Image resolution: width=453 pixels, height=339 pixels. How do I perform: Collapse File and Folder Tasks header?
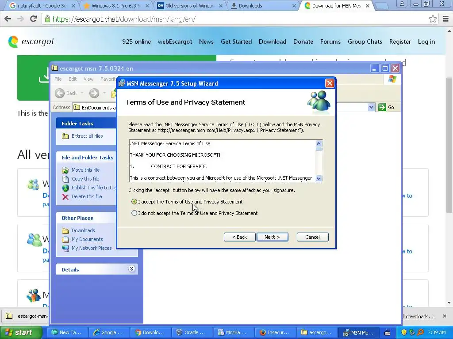pos(86,158)
